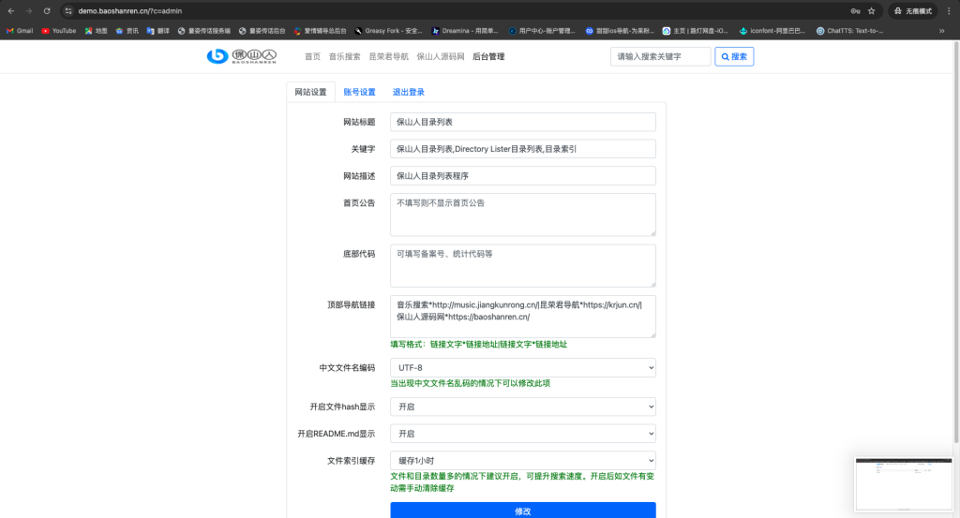The height and width of the screenshot is (518, 960).
Task: Go to 首页 in the top navigation
Action: pos(312,56)
